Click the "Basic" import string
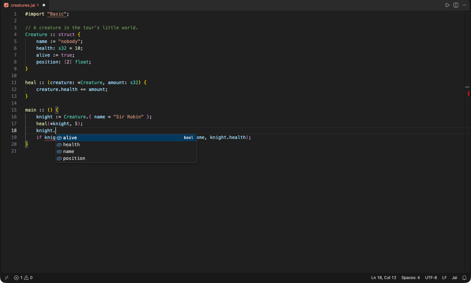This screenshot has height=283, width=471. (x=57, y=14)
